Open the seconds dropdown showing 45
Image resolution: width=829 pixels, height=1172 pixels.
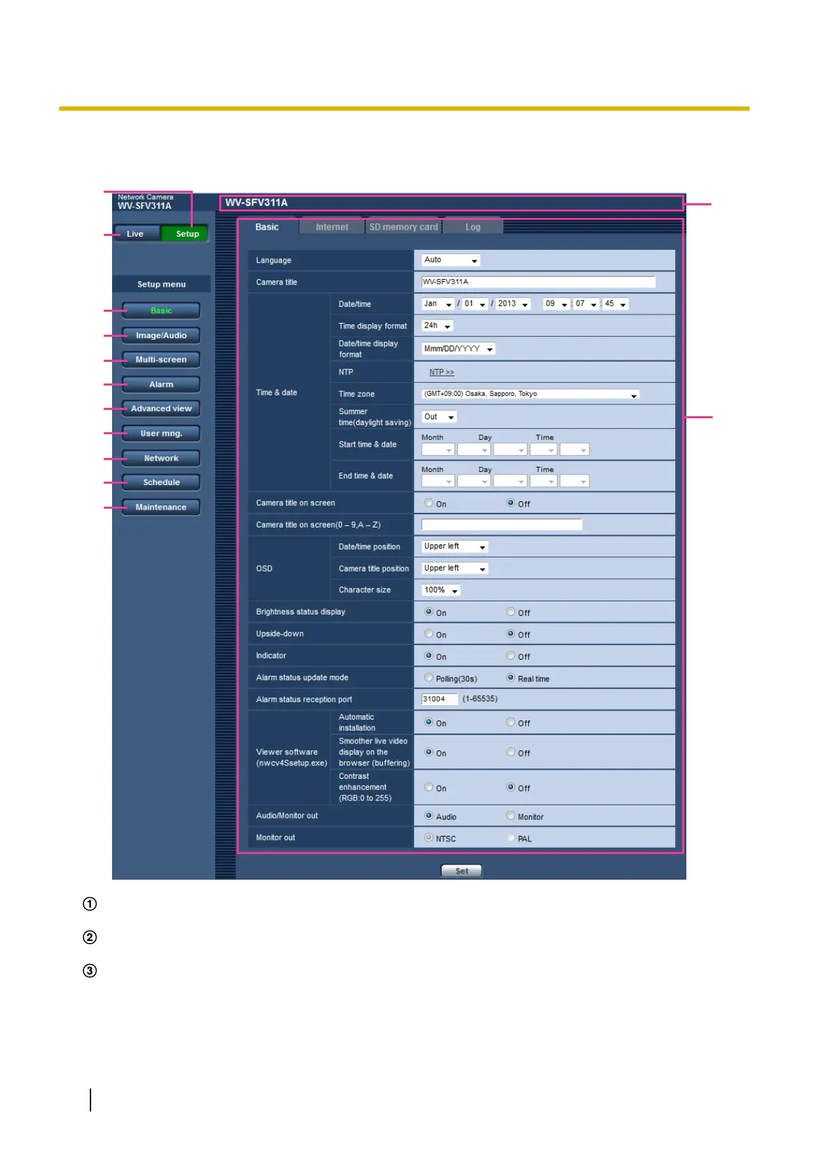pos(616,304)
